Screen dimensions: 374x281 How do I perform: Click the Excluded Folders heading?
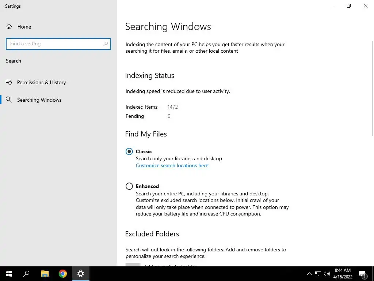coord(152,234)
